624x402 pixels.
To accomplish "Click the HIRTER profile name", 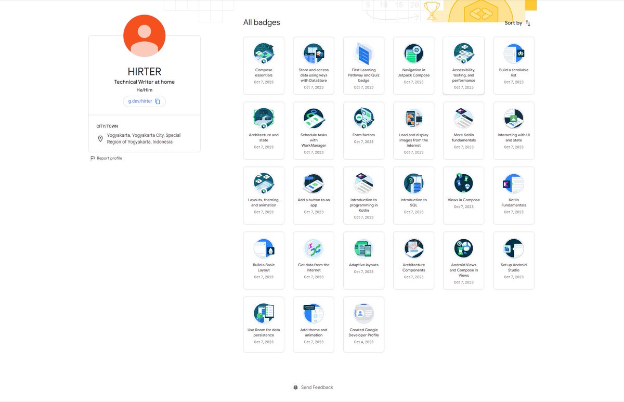I will pyautogui.click(x=144, y=72).
